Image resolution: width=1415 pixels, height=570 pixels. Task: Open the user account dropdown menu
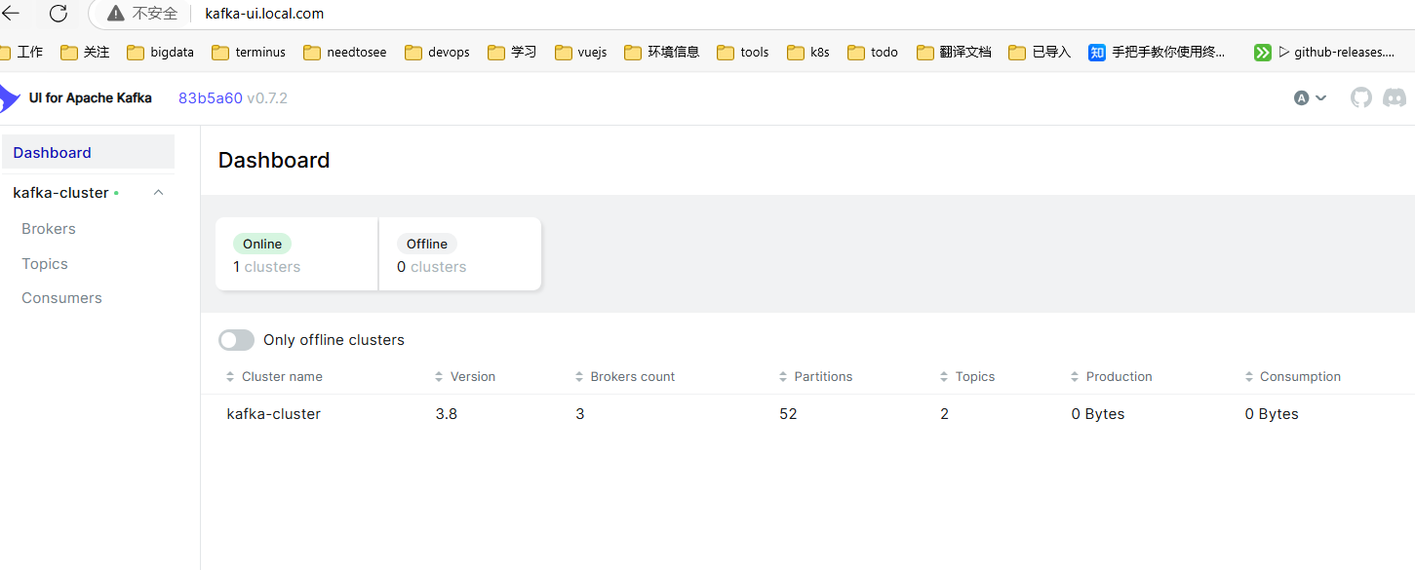[1310, 97]
